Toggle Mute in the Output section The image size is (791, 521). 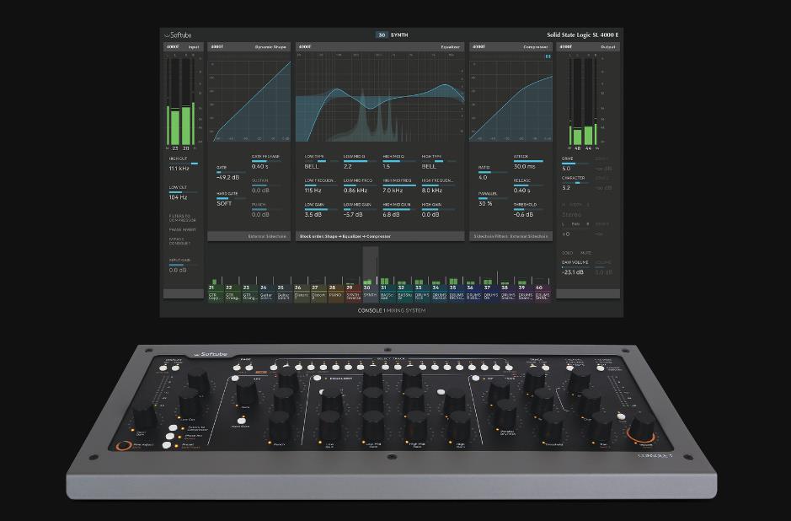(x=585, y=253)
